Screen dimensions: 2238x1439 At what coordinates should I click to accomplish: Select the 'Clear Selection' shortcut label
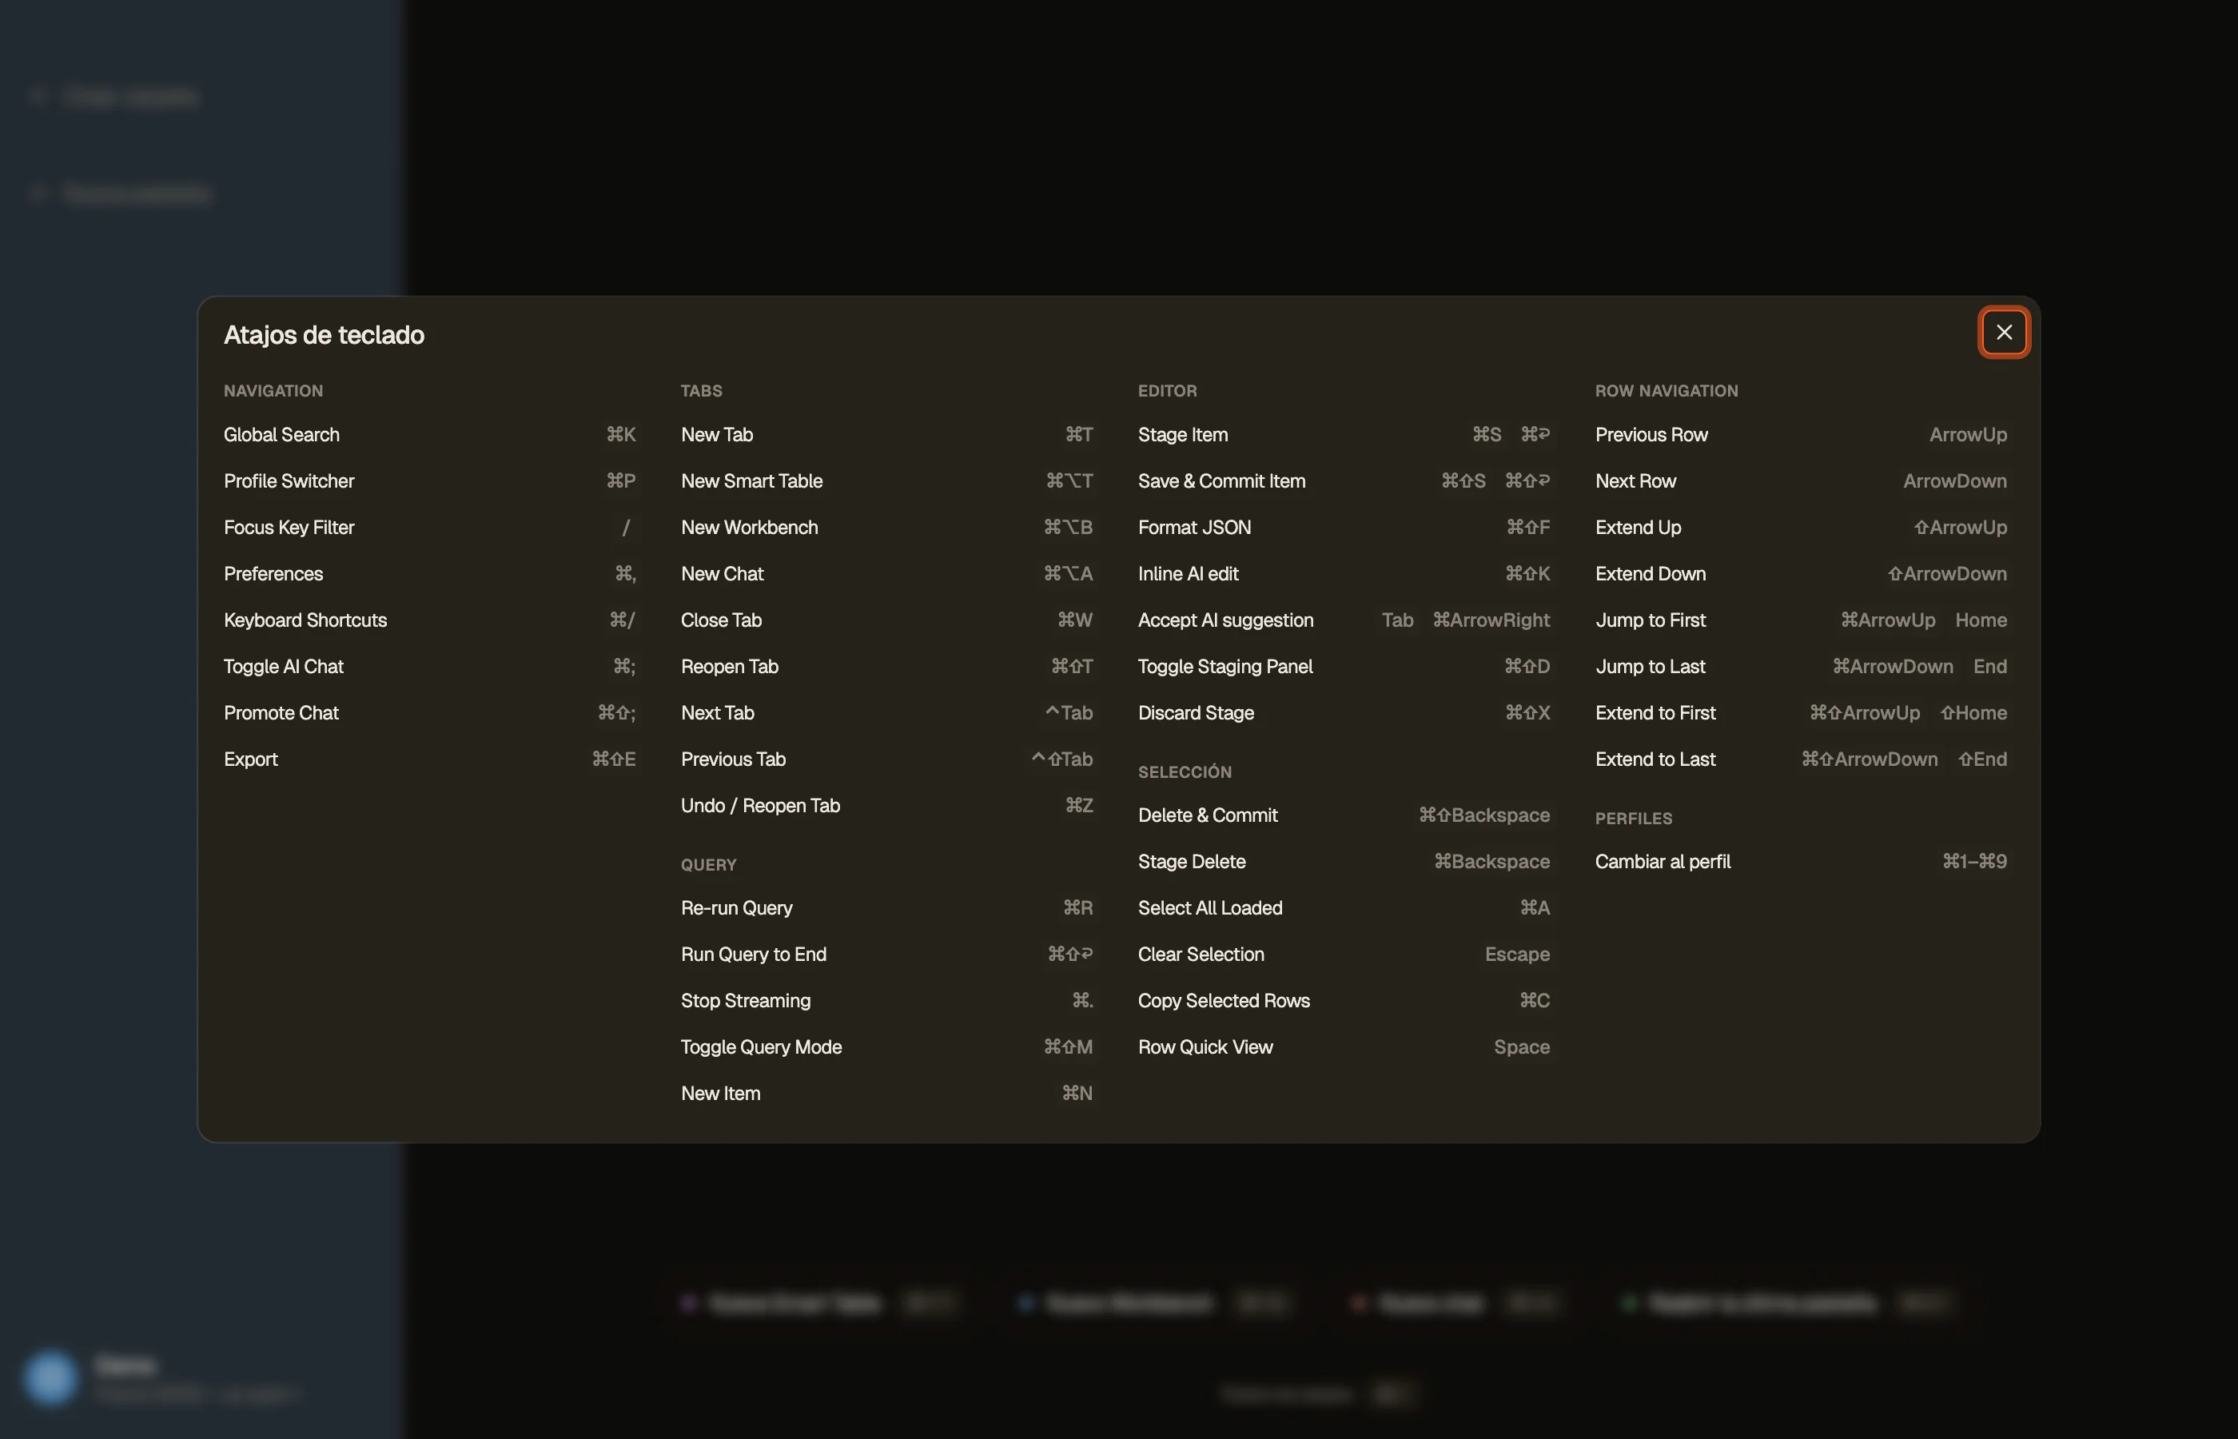[x=1201, y=954]
